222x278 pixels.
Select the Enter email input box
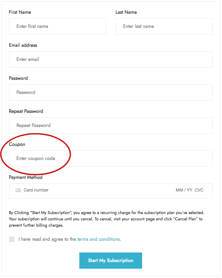coord(111,59)
